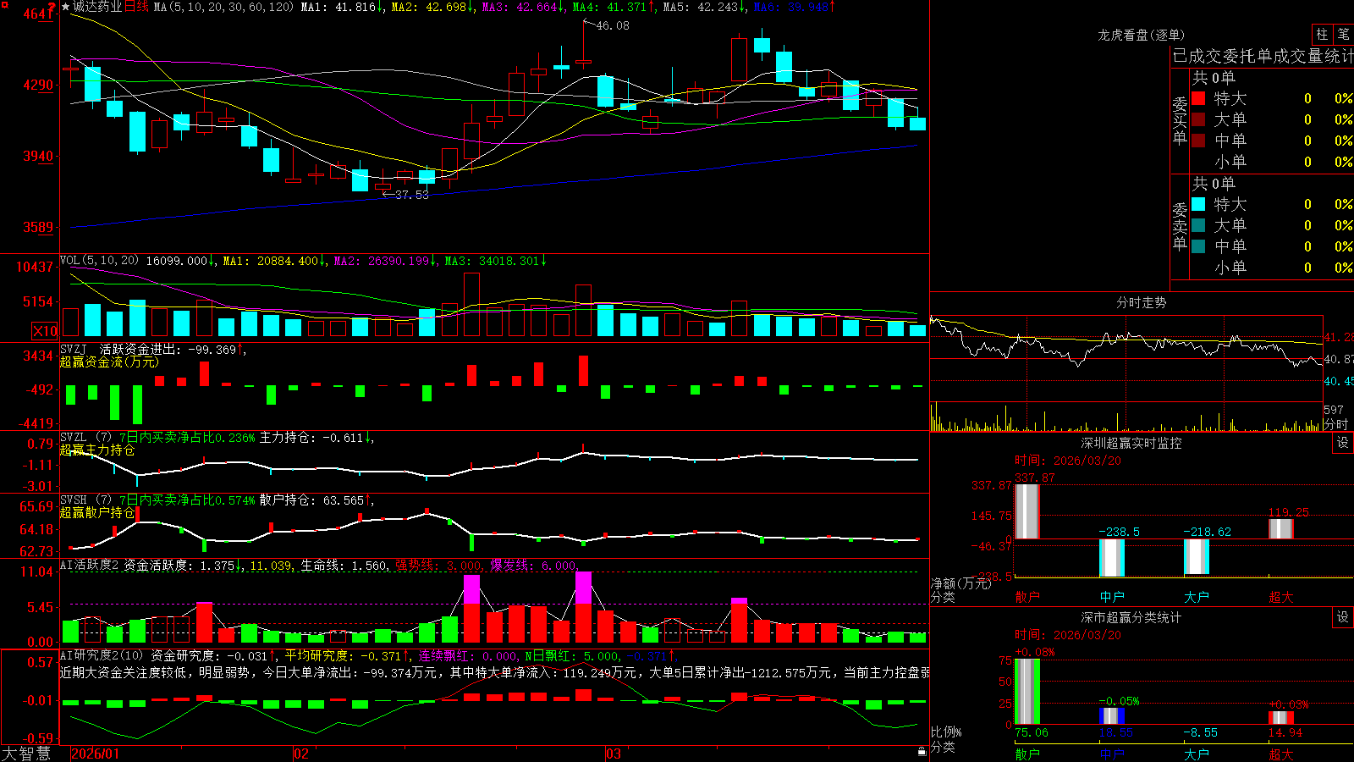1354x762 pixels.
Task: Click the 超大 14.94 bar in 分类统计
Action: tap(1281, 718)
